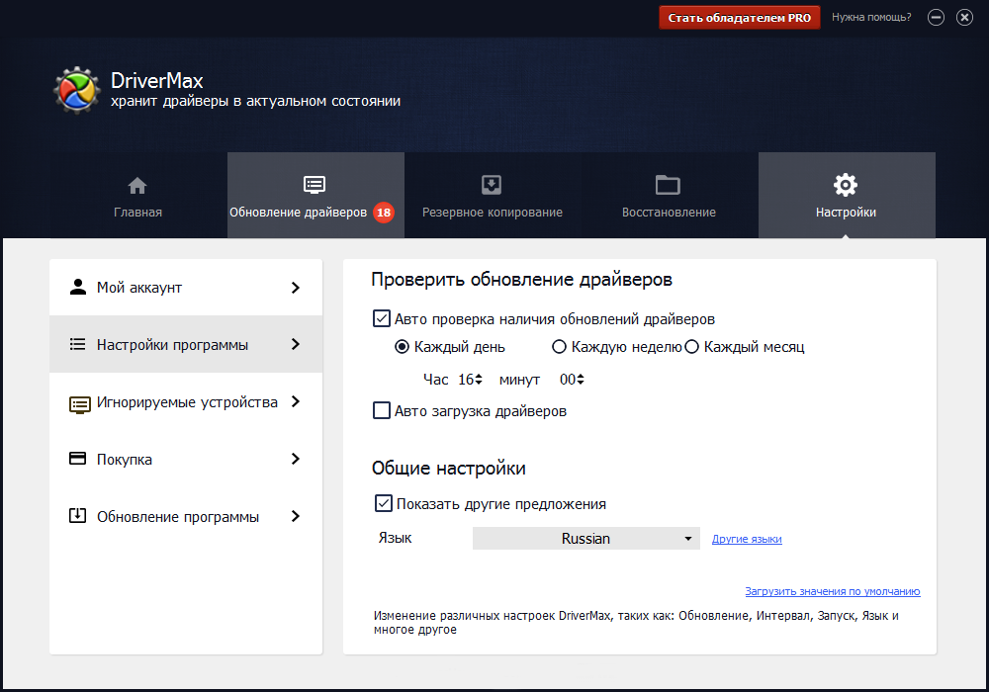This screenshot has width=989, height=692.
Task: Click the DriverMax logo icon
Action: [77, 90]
